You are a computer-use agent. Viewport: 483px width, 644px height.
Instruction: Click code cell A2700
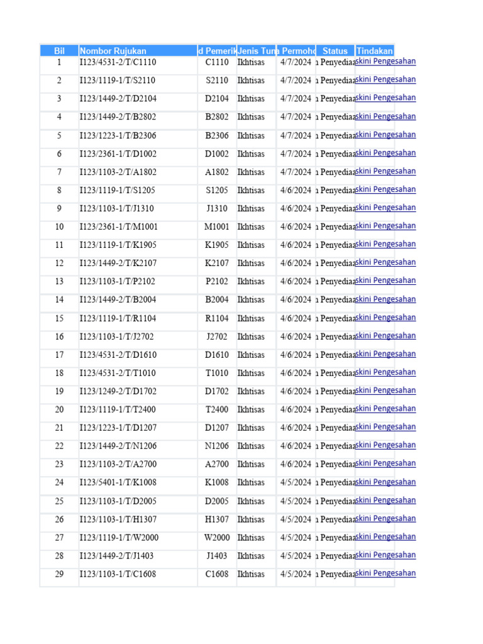click(217, 465)
